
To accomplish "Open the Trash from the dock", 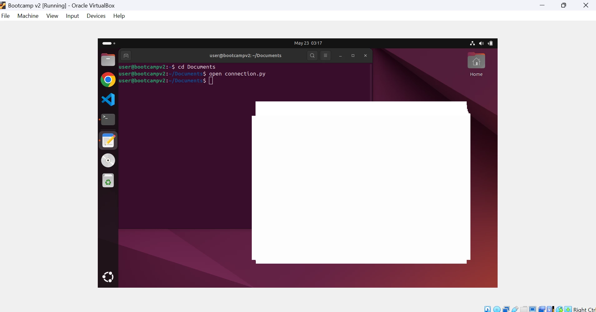I will click(108, 180).
